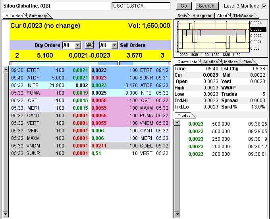Select the Auction tab
The width and height of the screenshot is (270, 219).
click(x=210, y=62)
